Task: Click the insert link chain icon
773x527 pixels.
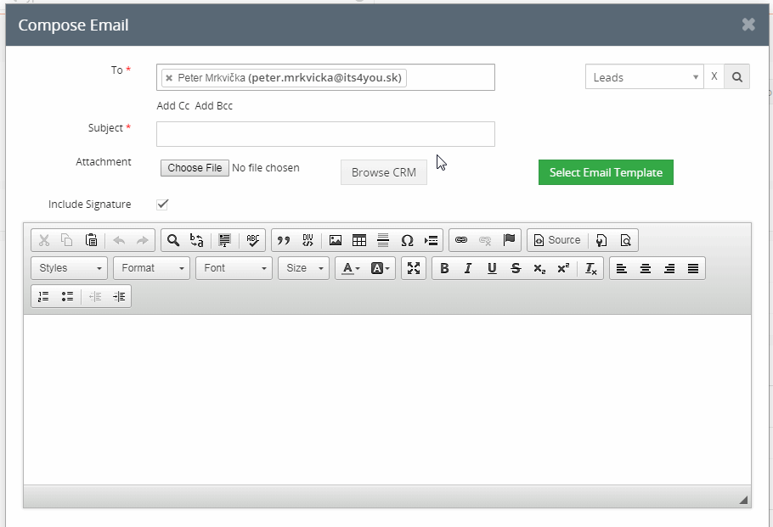Action: tap(461, 240)
